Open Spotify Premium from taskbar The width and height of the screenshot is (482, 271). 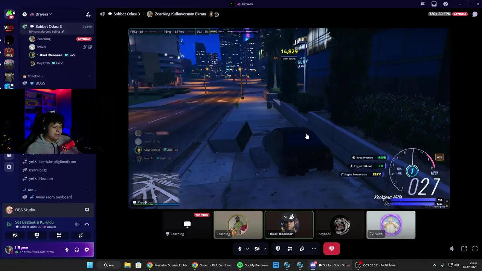point(253,265)
